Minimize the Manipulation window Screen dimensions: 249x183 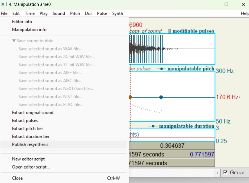(210, 4)
